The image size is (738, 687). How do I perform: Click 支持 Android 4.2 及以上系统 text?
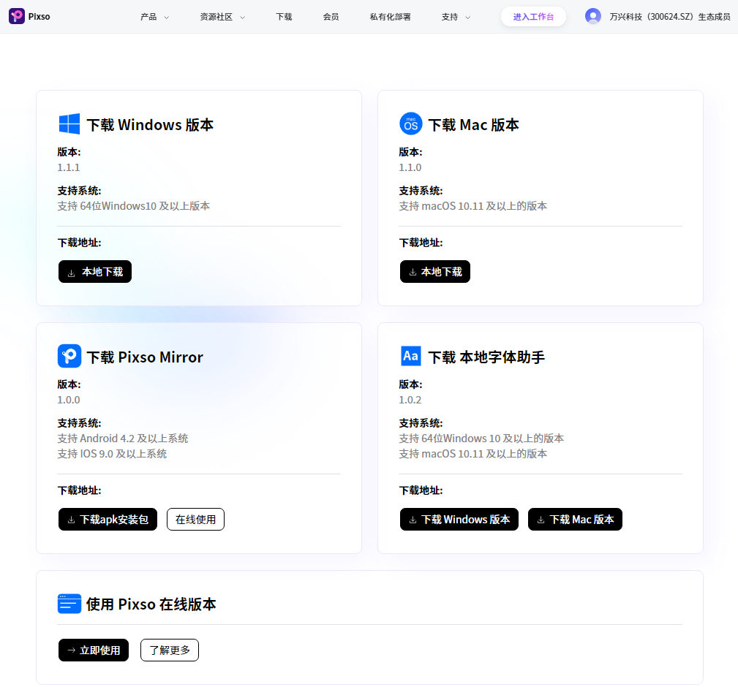pyautogui.click(x=123, y=439)
